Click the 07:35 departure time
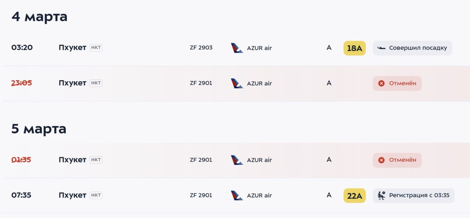The width and height of the screenshot is (470, 218). click(22, 195)
